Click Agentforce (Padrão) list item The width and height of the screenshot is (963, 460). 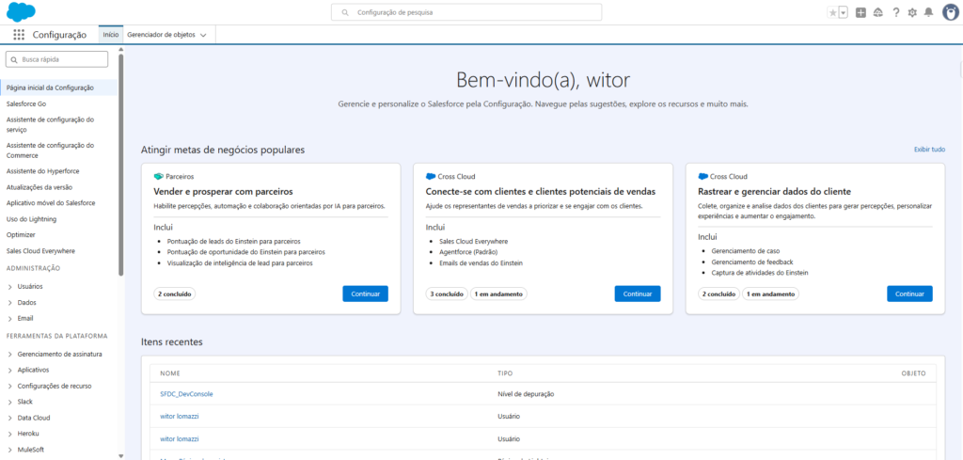[x=468, y=252]
